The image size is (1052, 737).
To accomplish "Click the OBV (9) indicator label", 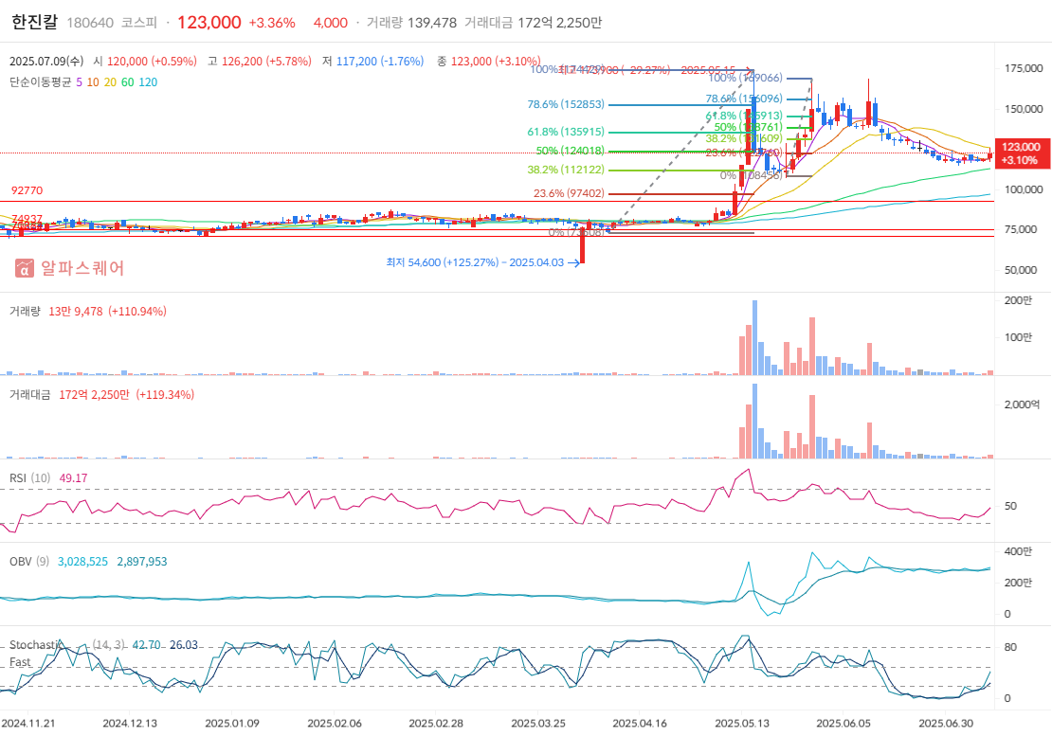I will 28,562.
